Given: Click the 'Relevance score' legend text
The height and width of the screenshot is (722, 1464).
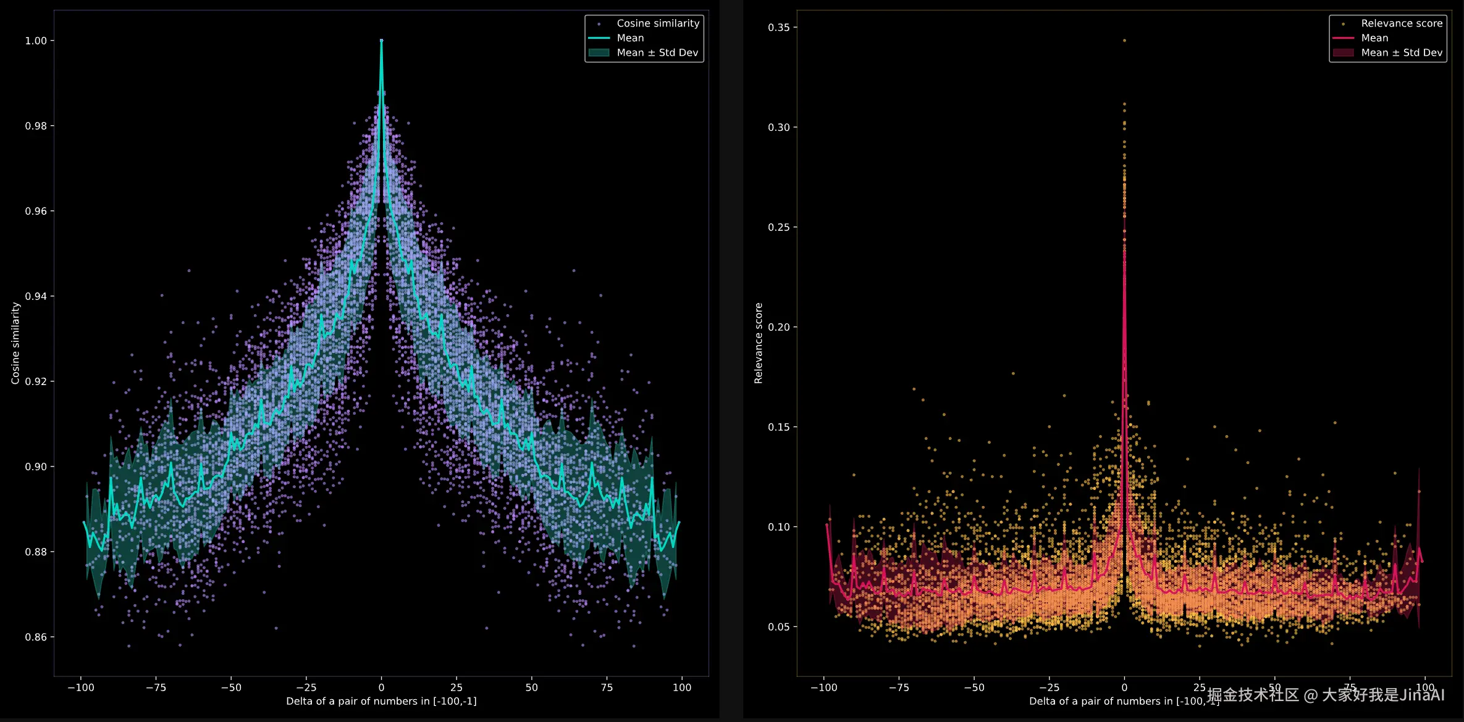Looking at the screenshot, I should 1402,23.
